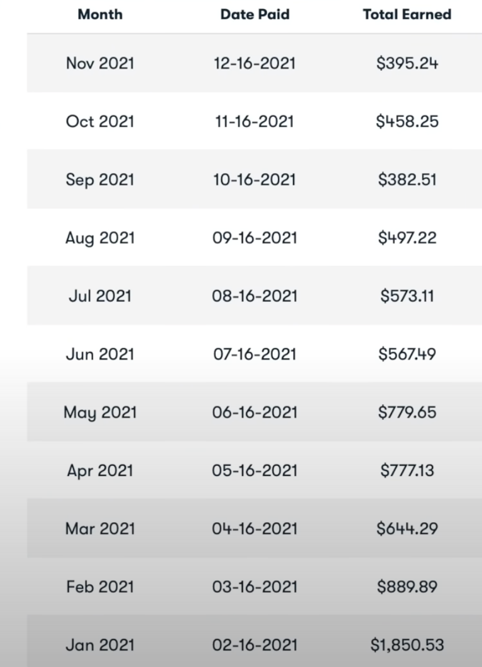Image resolution: width=482 pixels, height=667 pixels.
Task: Select the Jun 2021 row label
Action: (100, 354)
